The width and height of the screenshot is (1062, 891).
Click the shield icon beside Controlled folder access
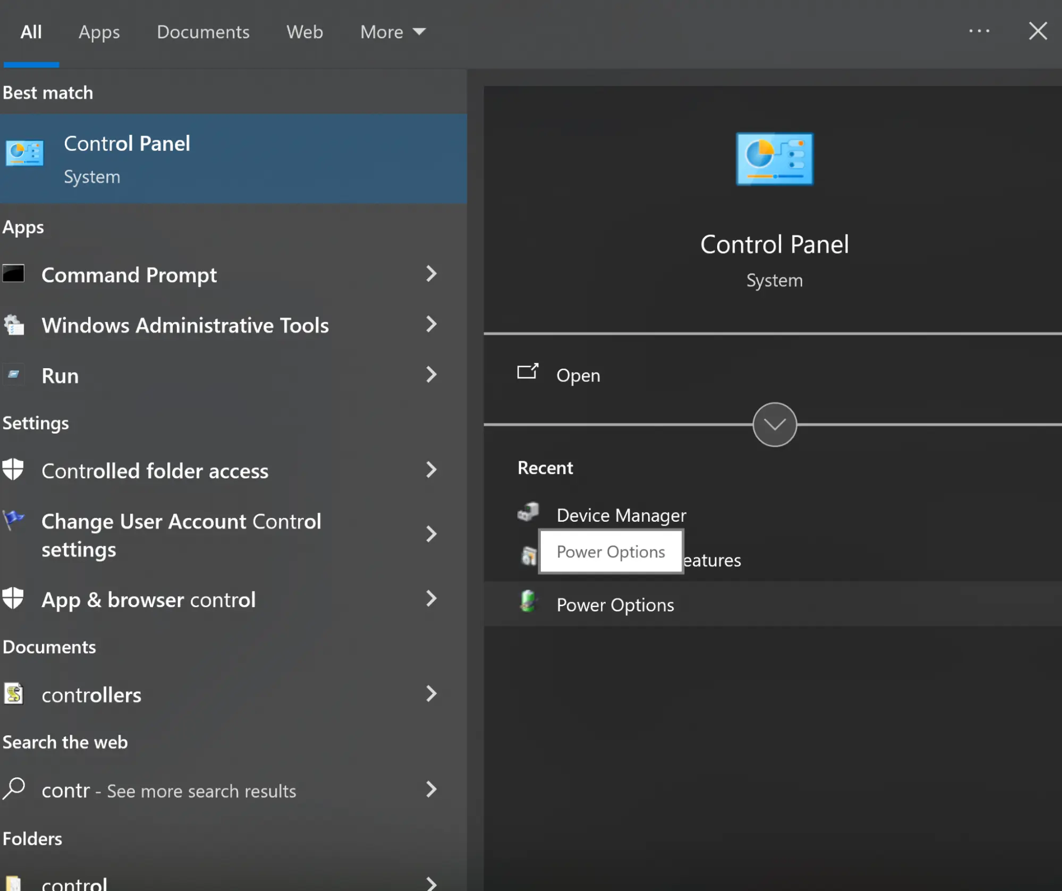click(x=13, y=469)
